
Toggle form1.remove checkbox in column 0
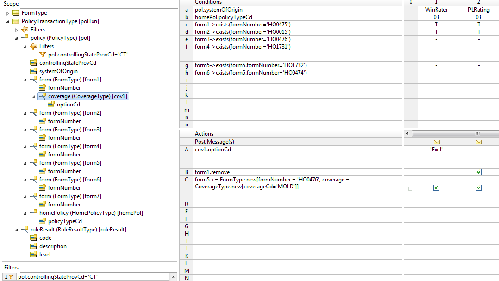tap(411, 172)
